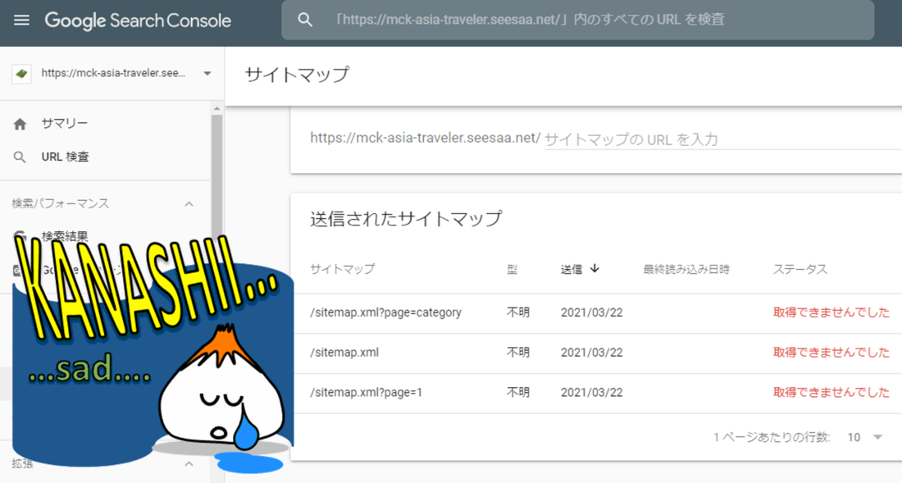Click the サイトマップ page title

297,75
